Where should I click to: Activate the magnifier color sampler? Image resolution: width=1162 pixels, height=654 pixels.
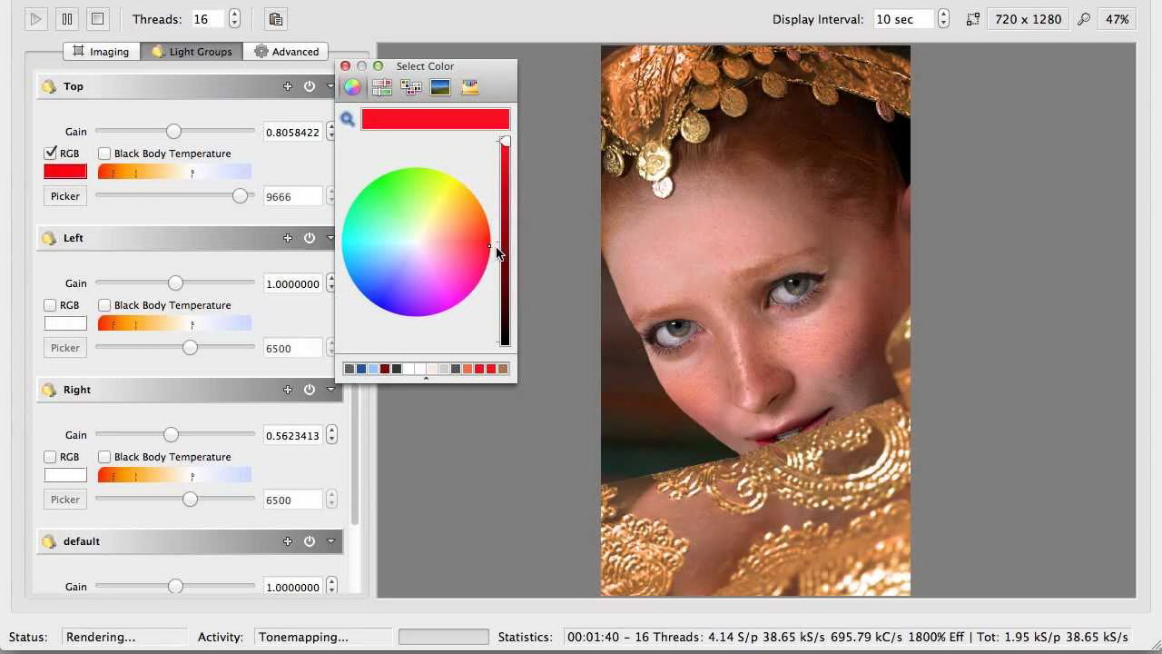point(347,119)
